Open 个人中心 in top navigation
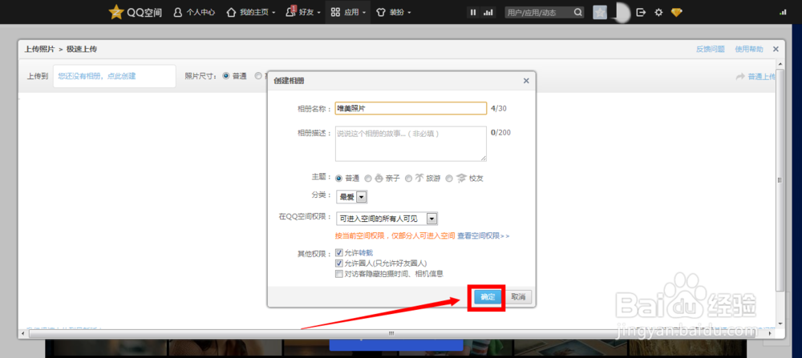The width and height of the screenshot is (802, 358). click(x=194, y=12)
